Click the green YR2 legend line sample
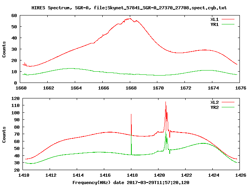This screenshot has width=248, height=186. pos(228,107)
